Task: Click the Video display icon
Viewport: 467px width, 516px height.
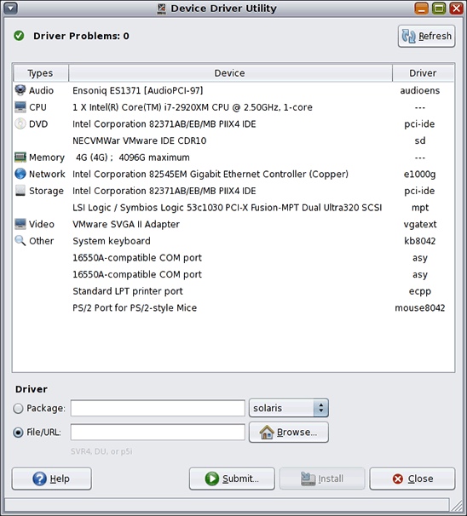Action: pos(20,224)
